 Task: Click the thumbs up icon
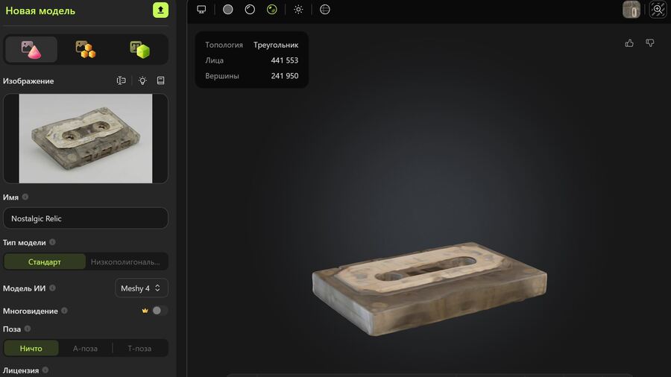[629, 42]
